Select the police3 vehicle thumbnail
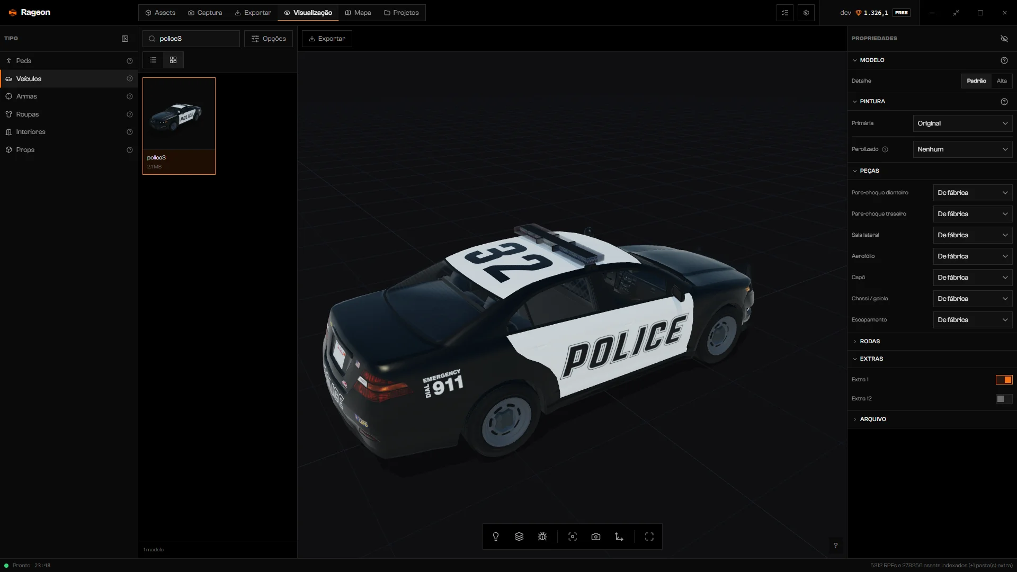The image size is (1017, 572). (x=179, y=126)
